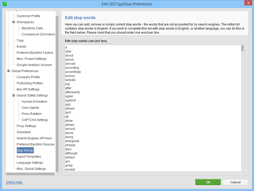Click the SEO SpyGlass app icon in title bar
Screen dimensions: 254x191
coord(5,4)
